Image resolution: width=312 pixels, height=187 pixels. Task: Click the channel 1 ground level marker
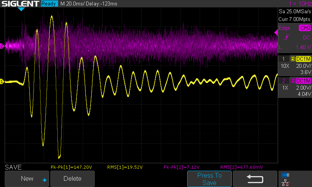coord(2,81)
